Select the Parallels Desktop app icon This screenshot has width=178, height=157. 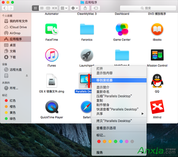85,81
